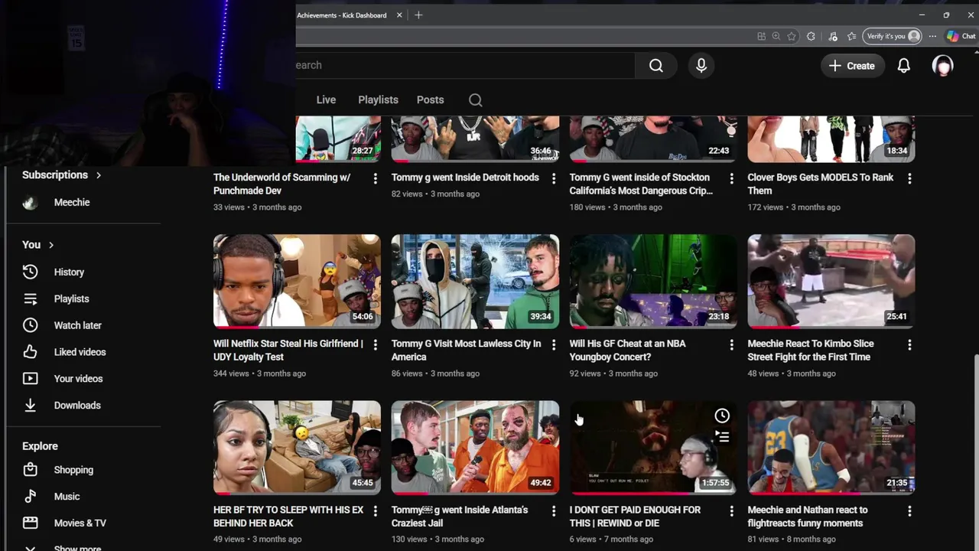The width and height of the screenshot is (979, 551).
Task: Open HER BF TRY TO SLEEP WITH HIS EX title
Action: coord(288,517)
